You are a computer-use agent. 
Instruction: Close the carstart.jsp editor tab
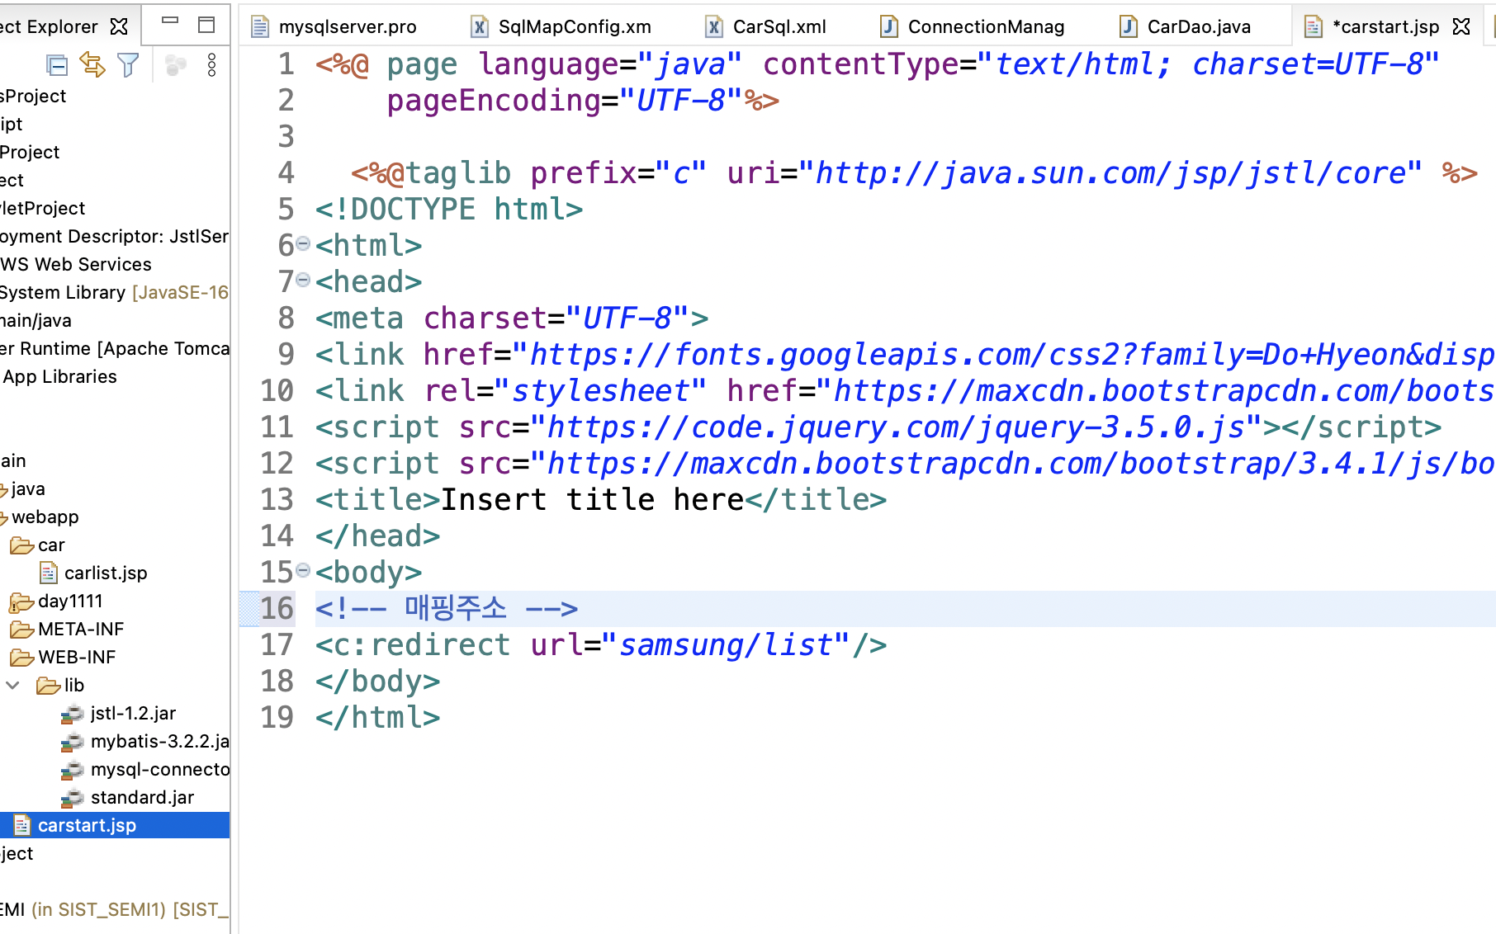(x=1461, y=26)
